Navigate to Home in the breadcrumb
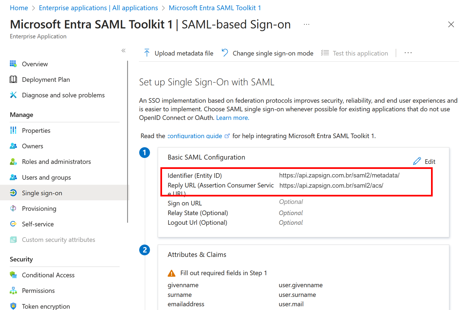 (19, 8)
